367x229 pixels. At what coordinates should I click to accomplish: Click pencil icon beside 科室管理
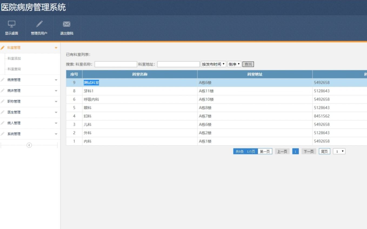click(3, 48)
